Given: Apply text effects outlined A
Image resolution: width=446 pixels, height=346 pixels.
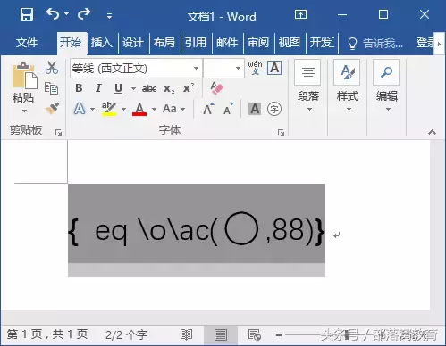Looking at the screenshot, I should [x=80, y=109].
